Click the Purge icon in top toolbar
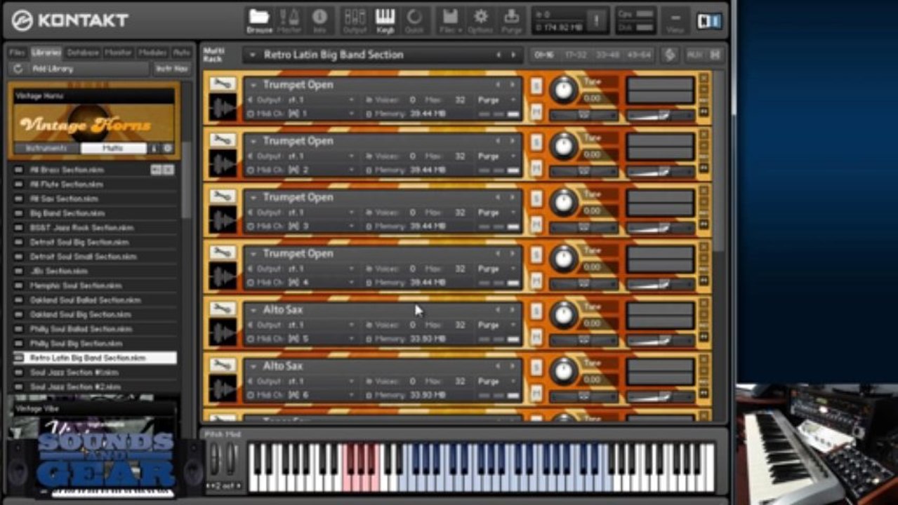Viewport: 898px width, 505px height. pyautogui.click(x=511, y=20)
